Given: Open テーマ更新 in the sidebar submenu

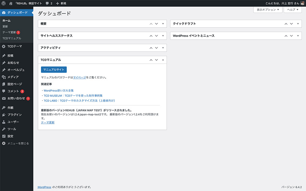Looking at the screenshot, I should [x=9, y=32].
